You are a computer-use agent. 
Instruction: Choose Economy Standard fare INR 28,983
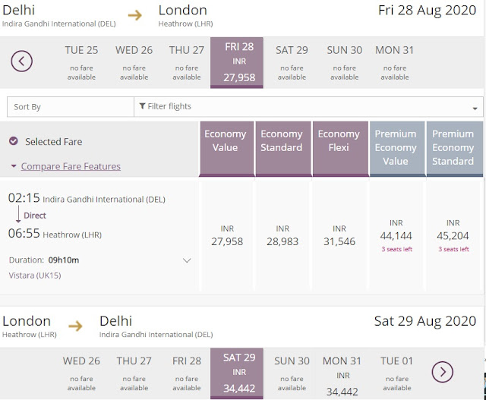pyautogui.click(x=282, y=236)
